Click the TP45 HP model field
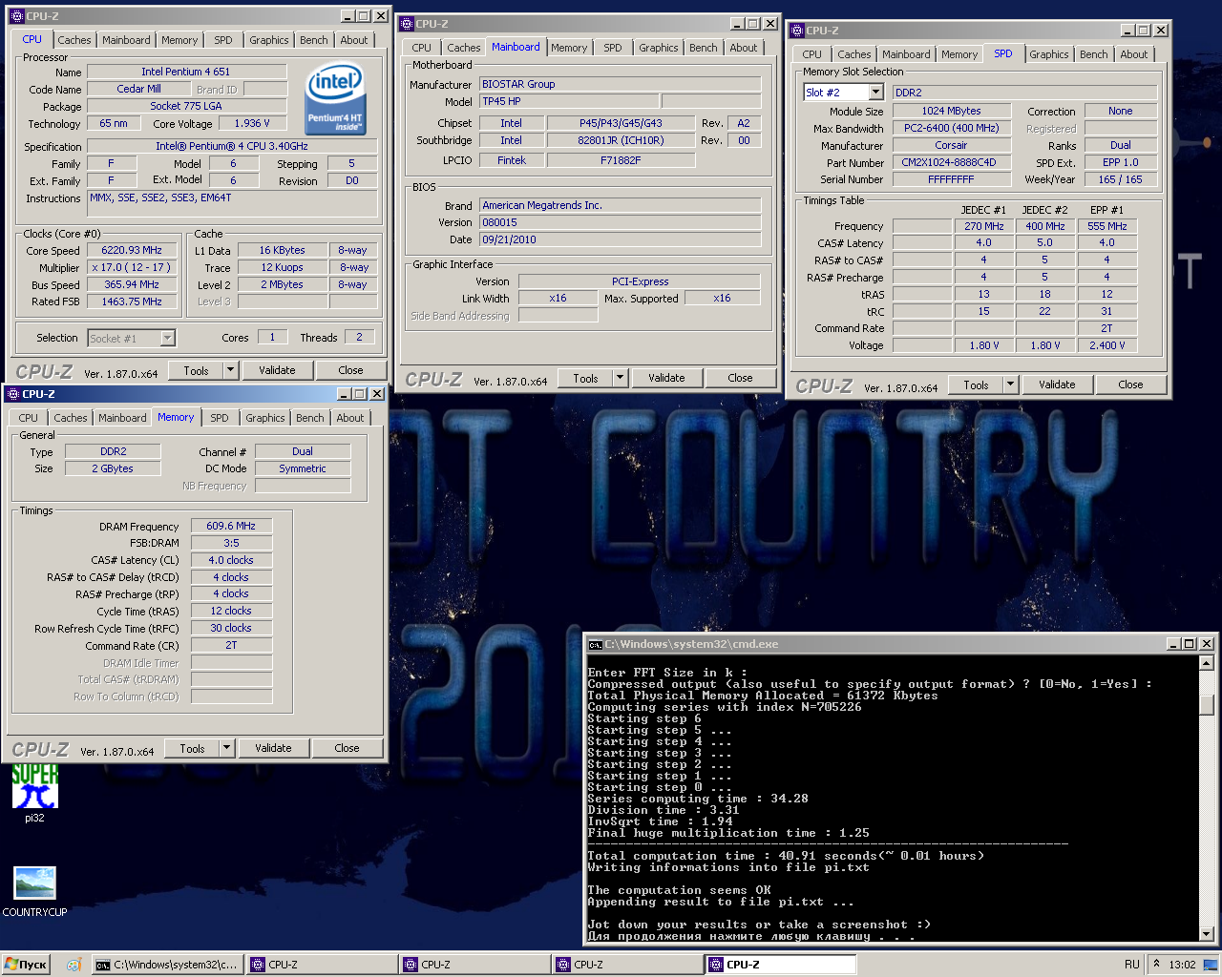Image resolution: width=1222 pixels, height=977 pixels. pos(568,101)
